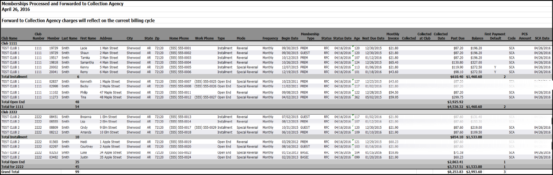The image size is (553, 175).
Task: Click the 'First Payment Default' column header
Action: pyautogui.click(x=495, y=36)
